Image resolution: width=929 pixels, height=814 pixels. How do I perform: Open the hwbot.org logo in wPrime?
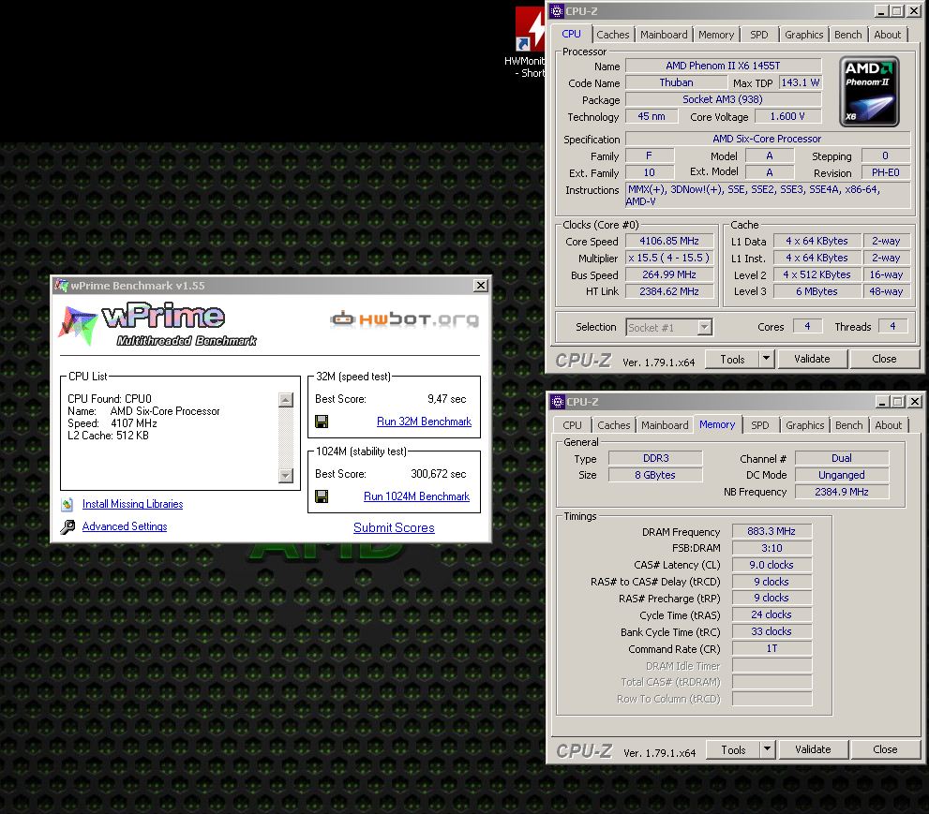point(405,319)
